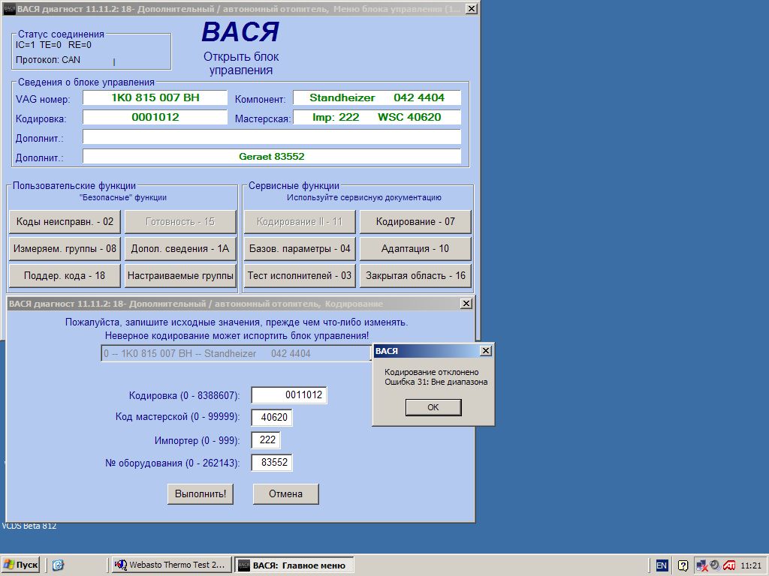Open the Пуск start menu
Image resolution: width=769 pixels, height=576 pixels.
click(x=20, y=565)
